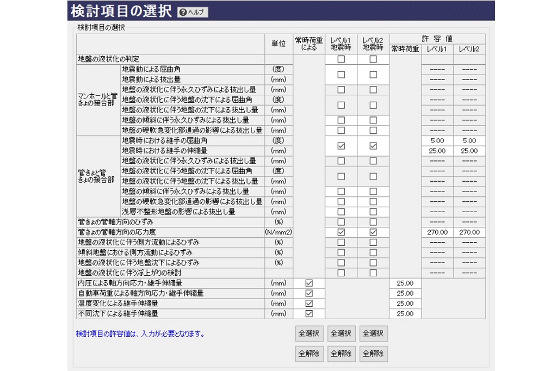Click 全解除 under the レベル2 column

[373, 354]
